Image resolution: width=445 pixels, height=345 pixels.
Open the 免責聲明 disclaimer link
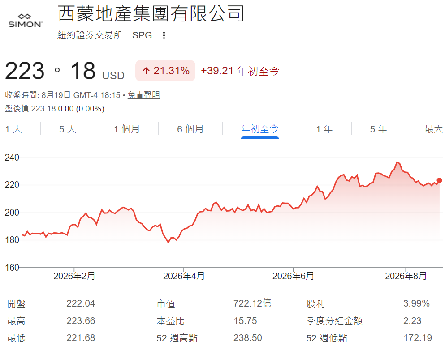tap(143, 95)
